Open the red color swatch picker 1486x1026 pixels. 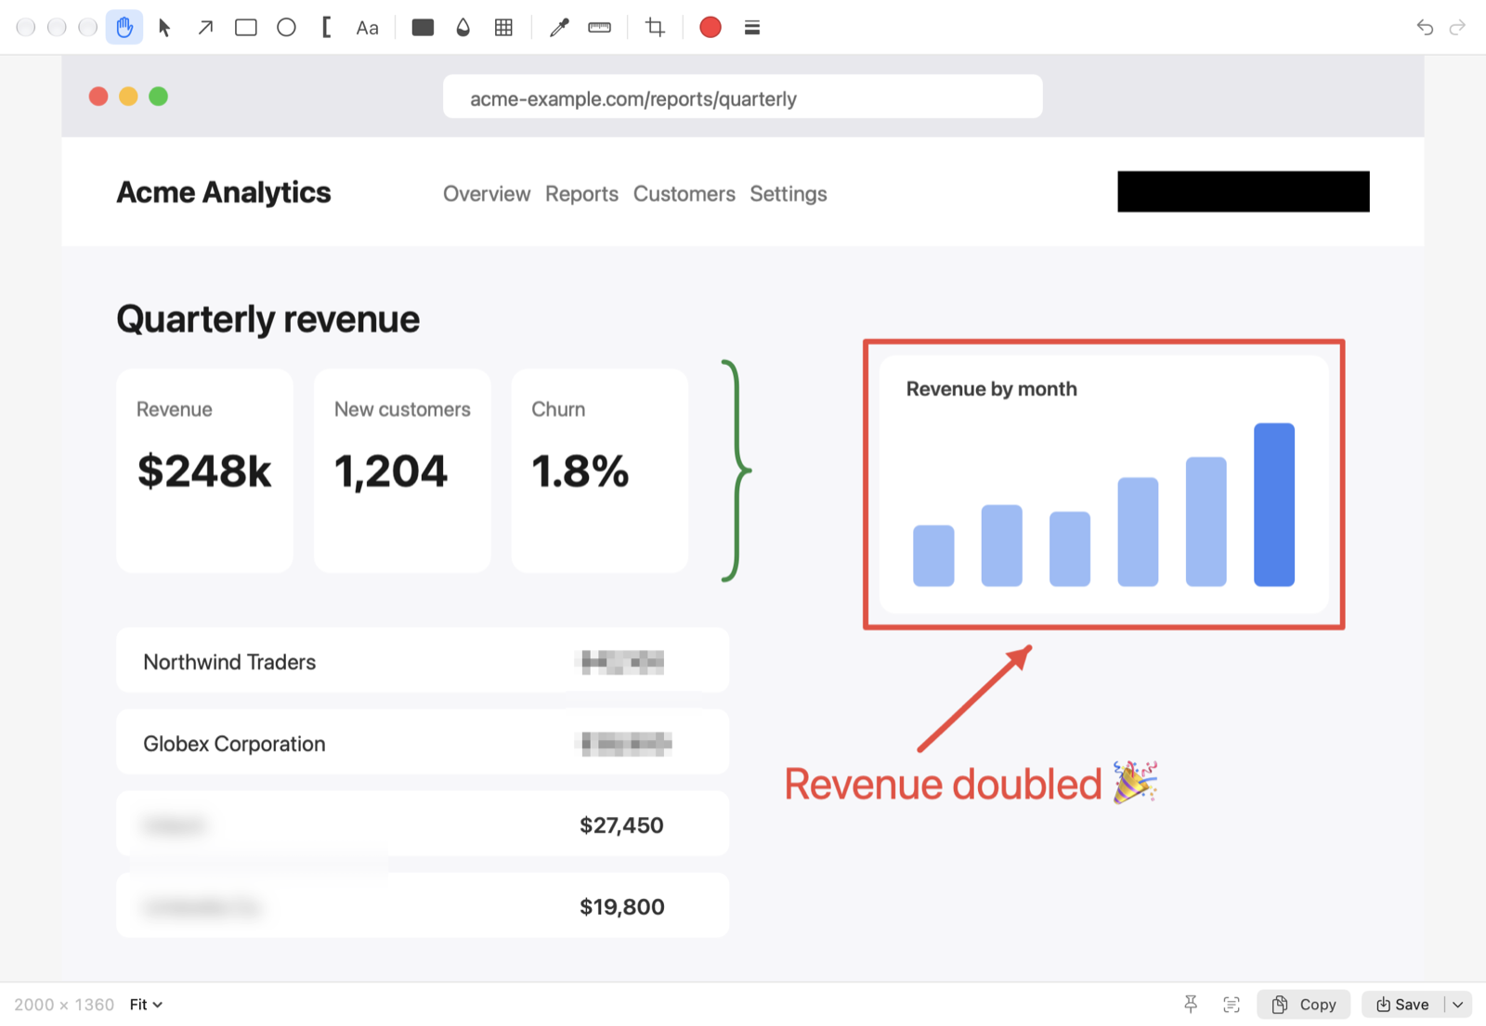(710, 28)
